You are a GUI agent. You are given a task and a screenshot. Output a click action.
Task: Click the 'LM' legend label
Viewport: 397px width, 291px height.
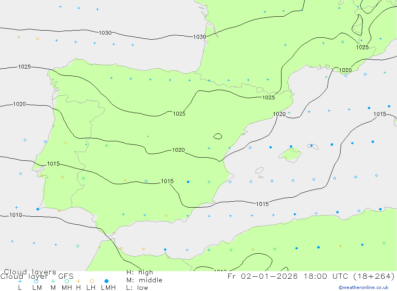point(37,288)
